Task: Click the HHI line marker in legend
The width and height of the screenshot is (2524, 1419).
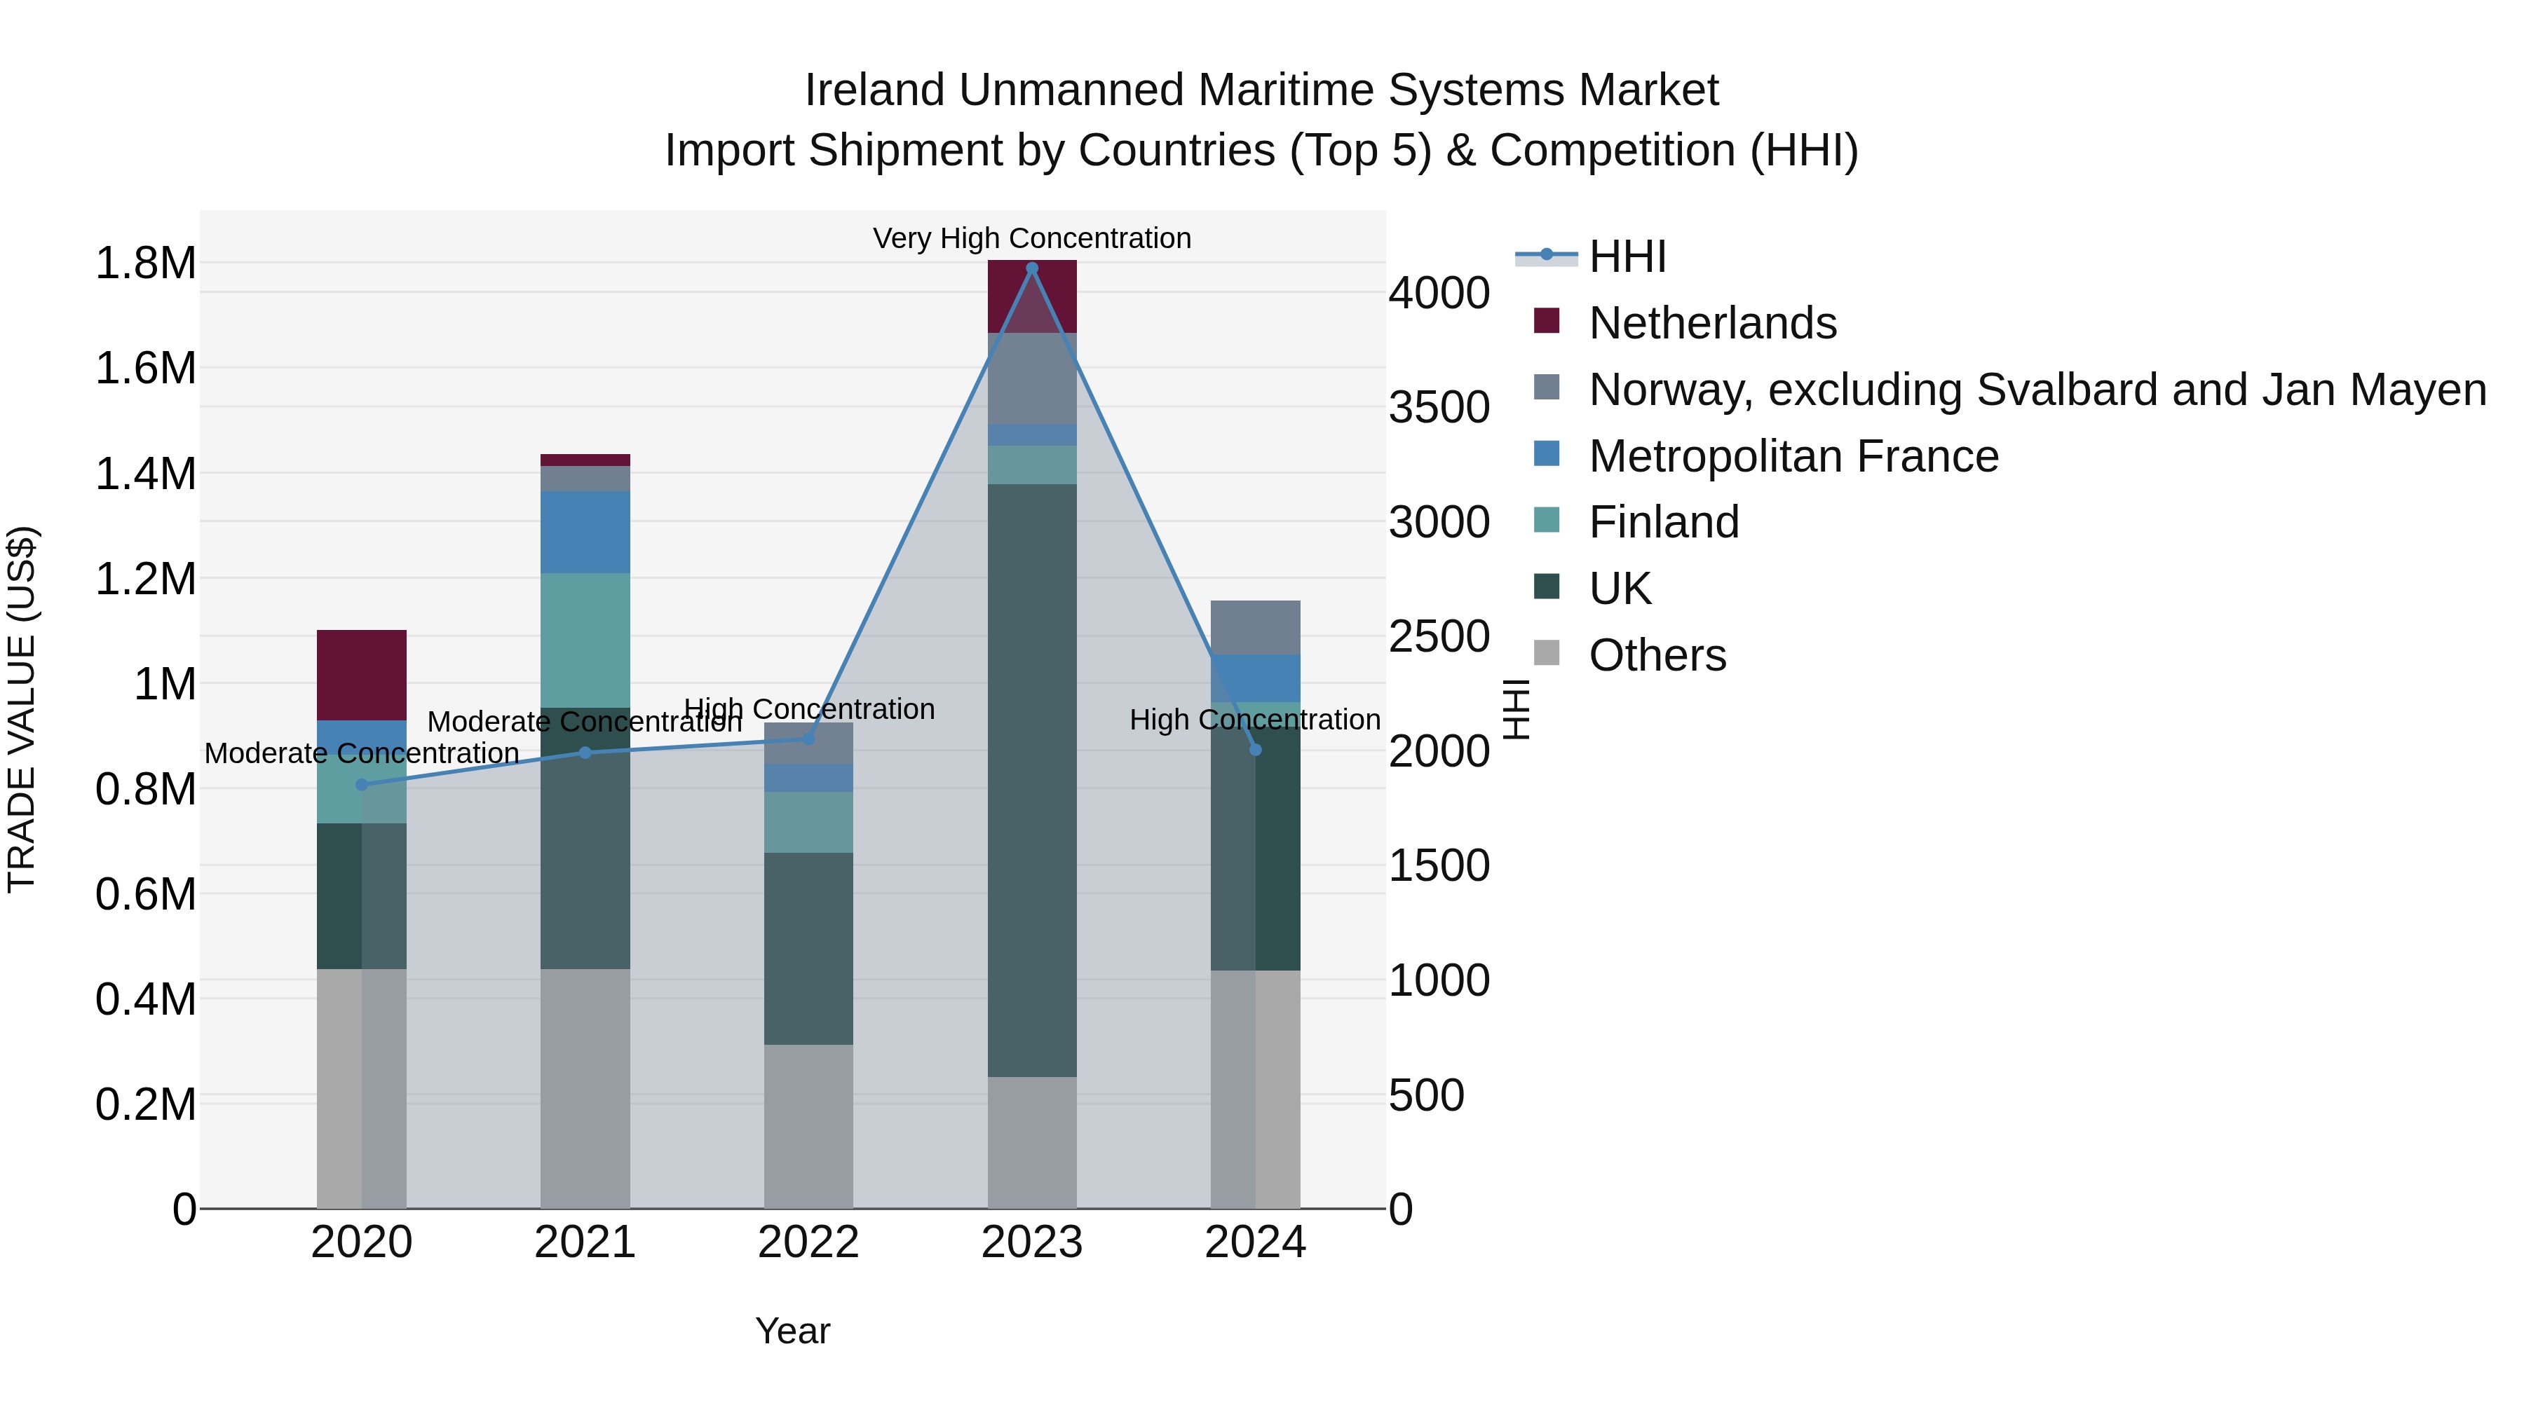Action: tap(1546, 254)
